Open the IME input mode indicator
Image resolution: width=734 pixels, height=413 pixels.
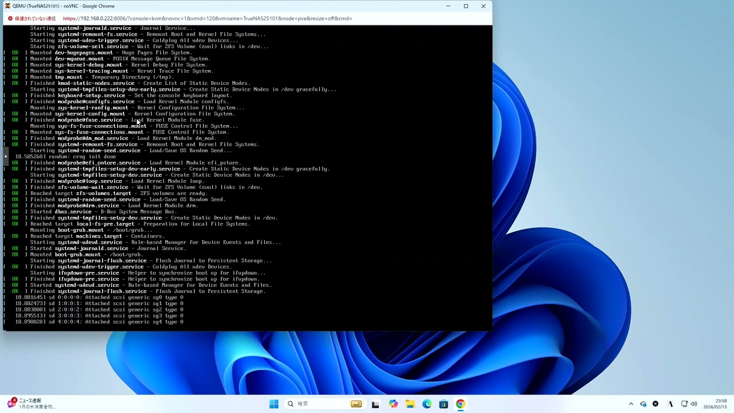point(670,404)
